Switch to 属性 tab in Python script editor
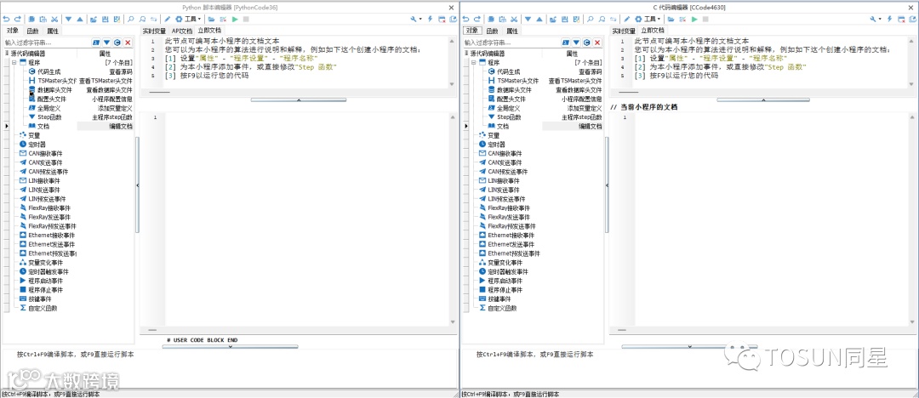This screenshot has height=398, width=919. click(53, 31)
